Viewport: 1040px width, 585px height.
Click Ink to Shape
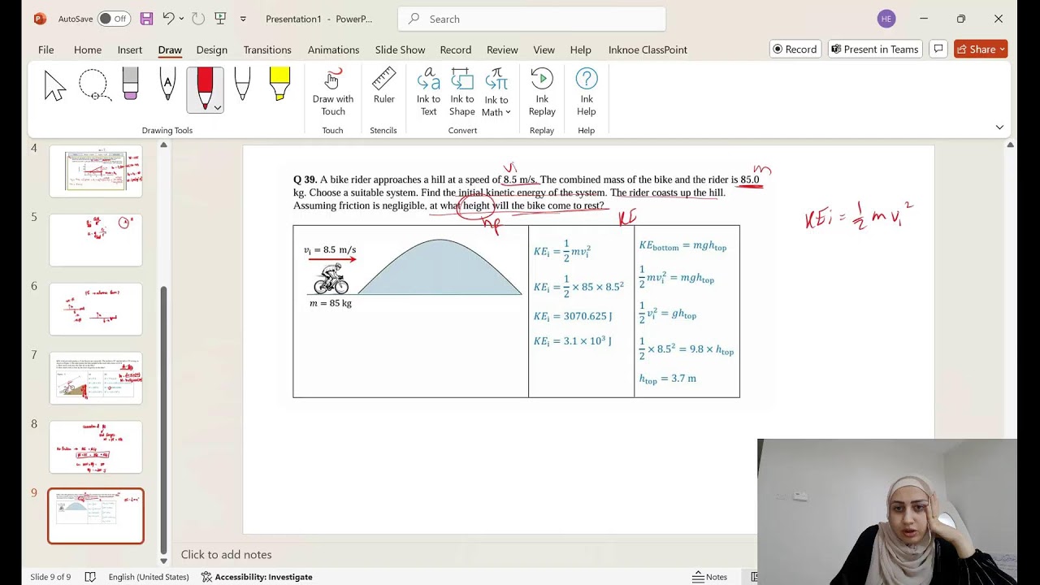point(461,93)
